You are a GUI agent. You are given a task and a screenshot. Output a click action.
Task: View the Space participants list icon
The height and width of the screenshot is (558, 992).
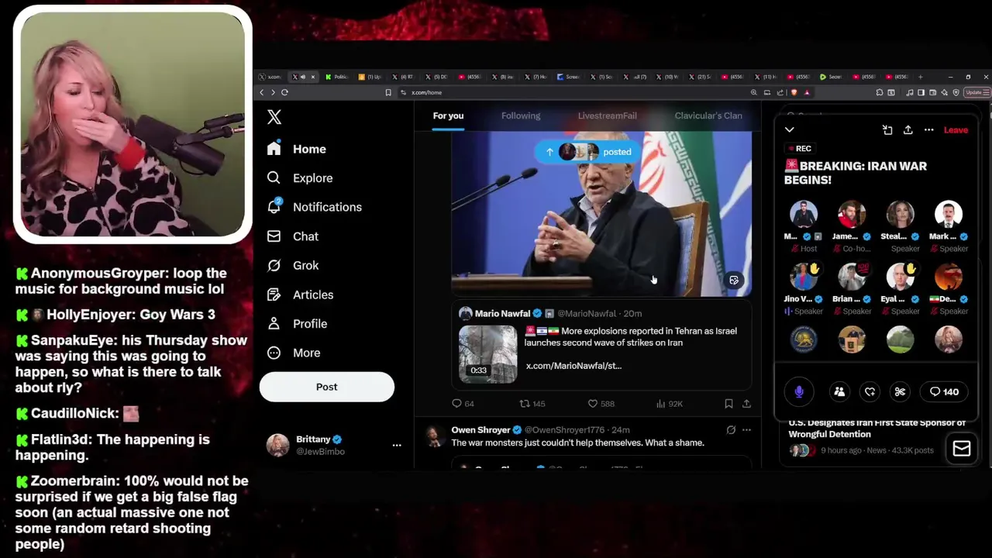(x=839, y=392)
